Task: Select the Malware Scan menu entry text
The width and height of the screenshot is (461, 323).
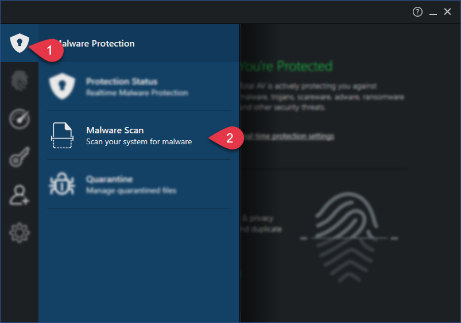Action: click(139, 136)
